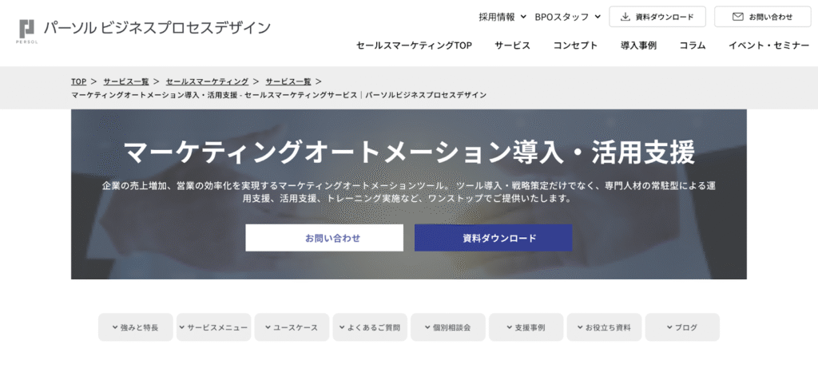Select コンセプト in the navigation
This screenshot has height=380, width=818.
575,46
